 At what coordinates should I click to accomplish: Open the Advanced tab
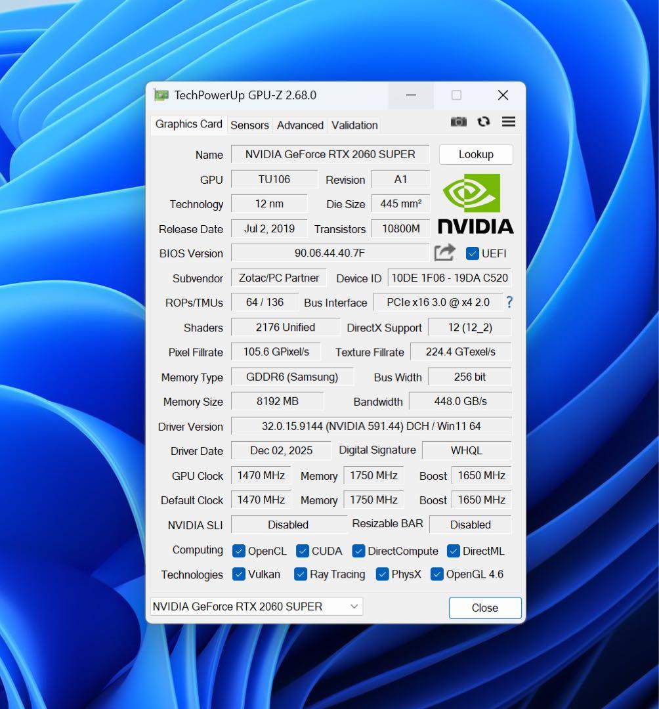click(300, 125)
